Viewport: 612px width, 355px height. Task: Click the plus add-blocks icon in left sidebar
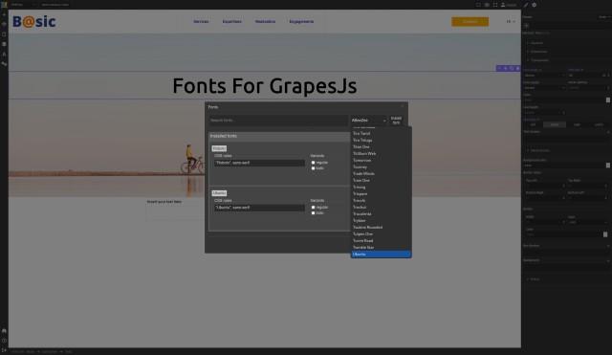click(4, 14)
